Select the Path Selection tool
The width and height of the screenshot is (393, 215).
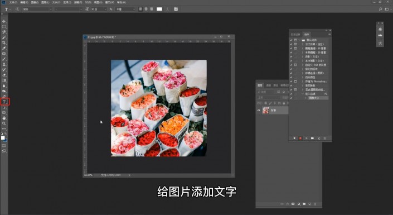click(x=4, y=107)
